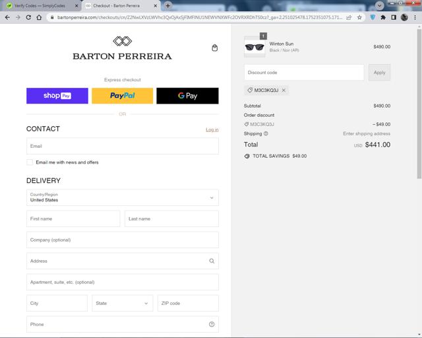
Task: Click the Winton Sun sunglasses thumbnail
Action: 255,47
